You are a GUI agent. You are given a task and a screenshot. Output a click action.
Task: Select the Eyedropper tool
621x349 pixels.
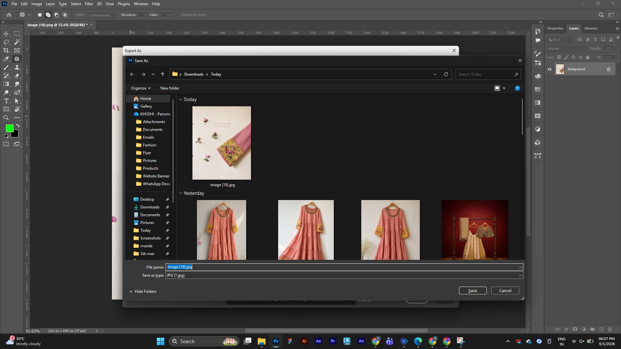(x=6, y=59)
